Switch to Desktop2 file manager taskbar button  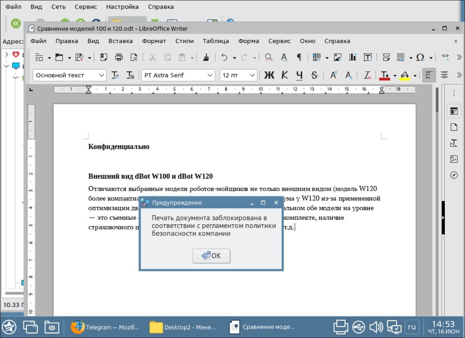(183, 327)
